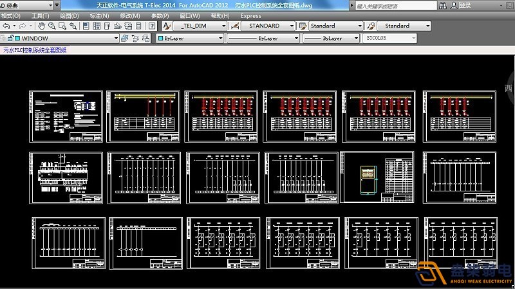The image size is (515, 289).
Task: Switch to the 污水PLC控制系统全套图纸 drawing tab
Action: coord(35,49)
